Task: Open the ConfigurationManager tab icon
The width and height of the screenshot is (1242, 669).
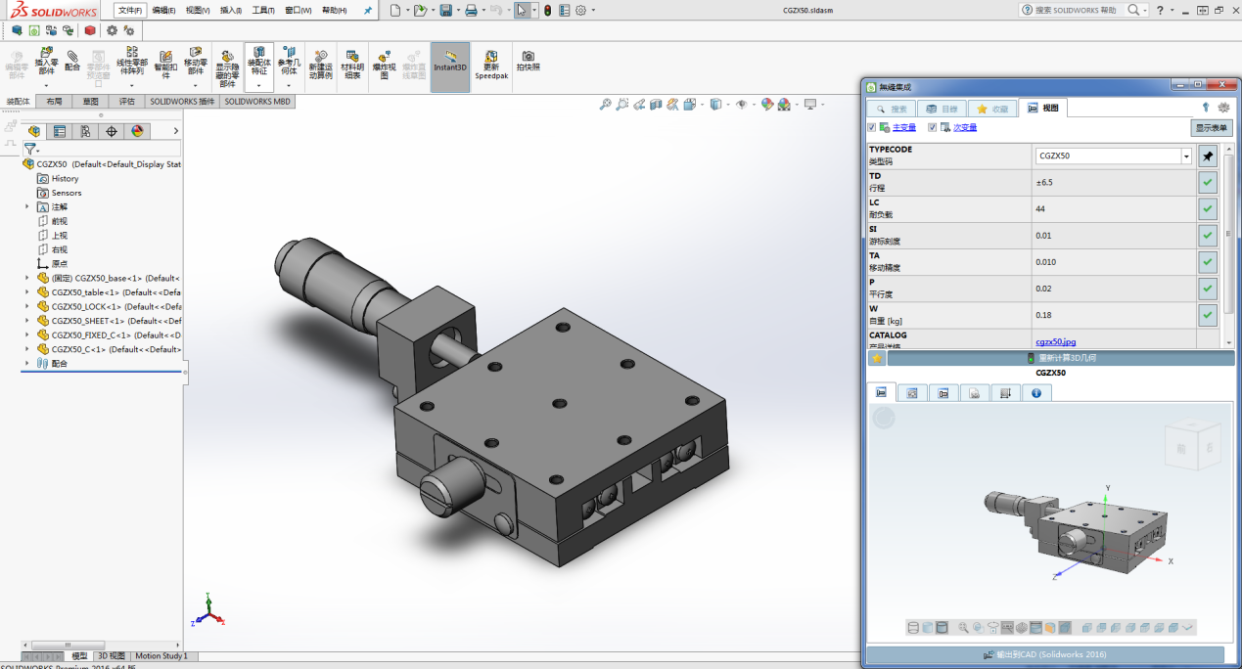Action: [85, 131]
